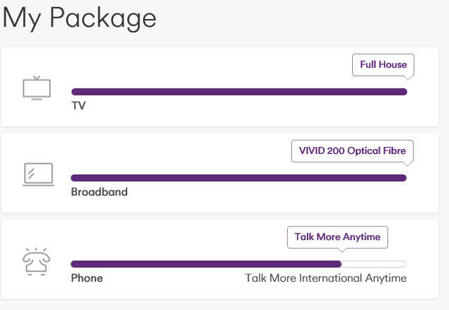Click the Talk More Anytime pointer arrow
Viewport: 449px width, 310px height.
(x=342, y=250)
